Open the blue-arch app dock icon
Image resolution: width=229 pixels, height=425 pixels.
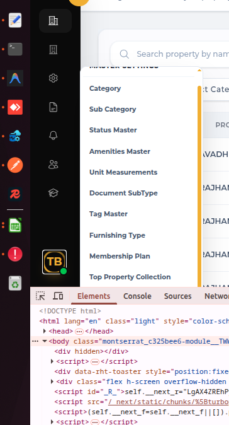pos(15,78)
